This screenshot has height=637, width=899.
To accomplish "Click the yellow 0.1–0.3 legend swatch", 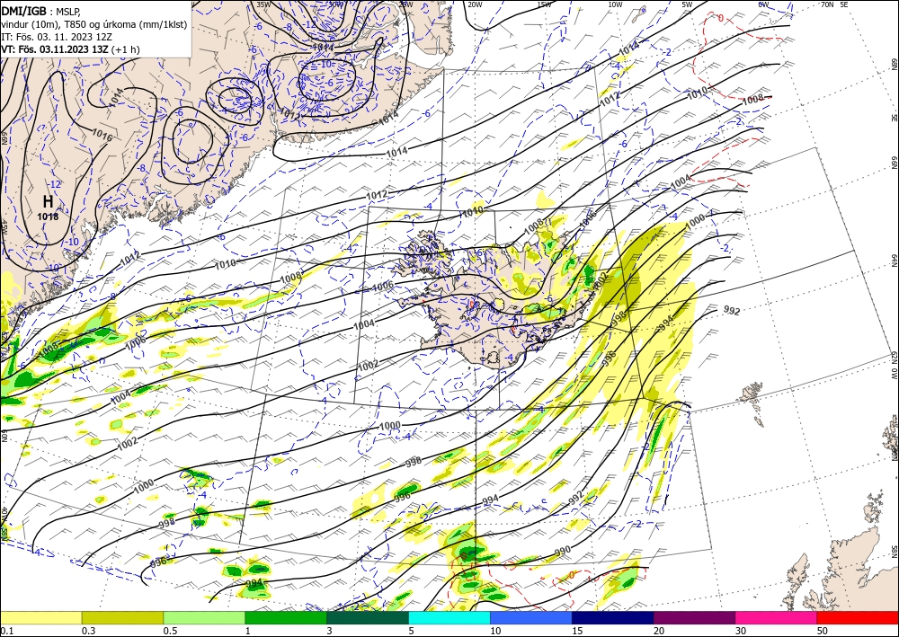I will pyautogui.click(x=40, y=617).
